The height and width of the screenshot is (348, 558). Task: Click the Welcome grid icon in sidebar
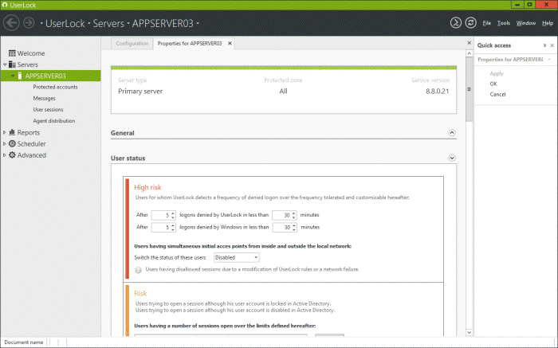[12, 53]
